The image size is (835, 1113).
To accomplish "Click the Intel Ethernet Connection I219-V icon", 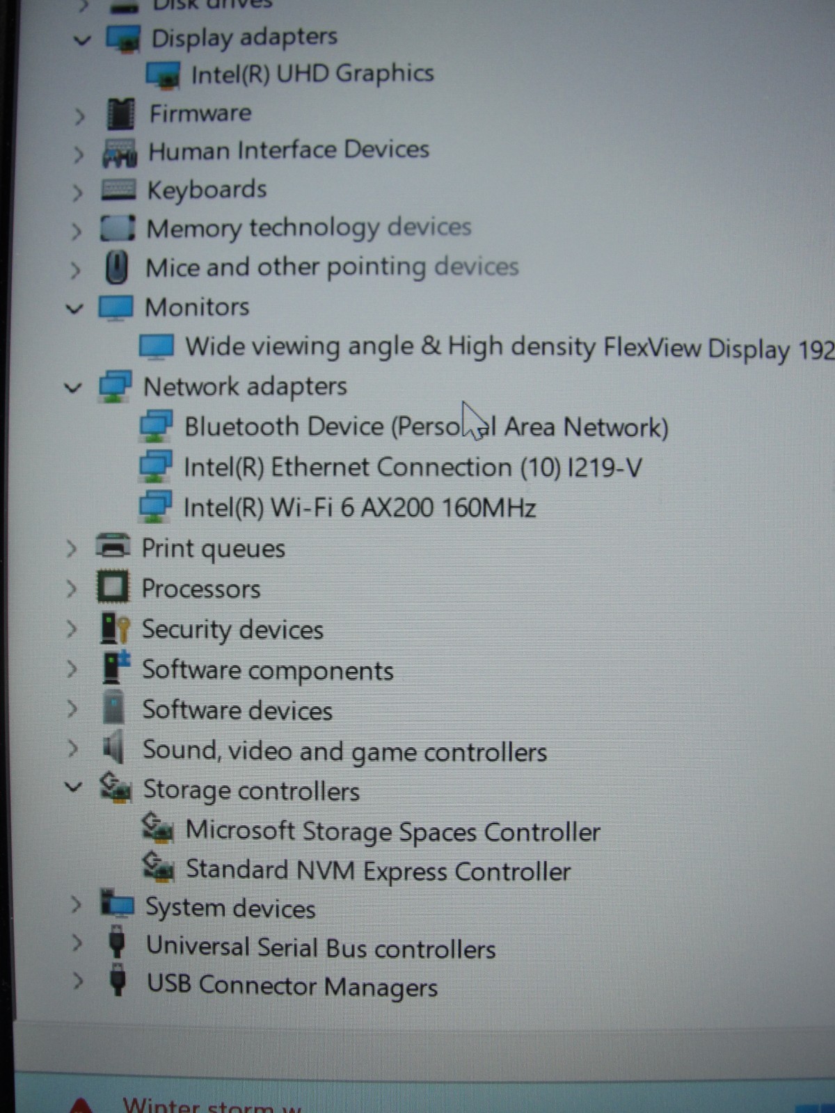I will coord(156,467).
